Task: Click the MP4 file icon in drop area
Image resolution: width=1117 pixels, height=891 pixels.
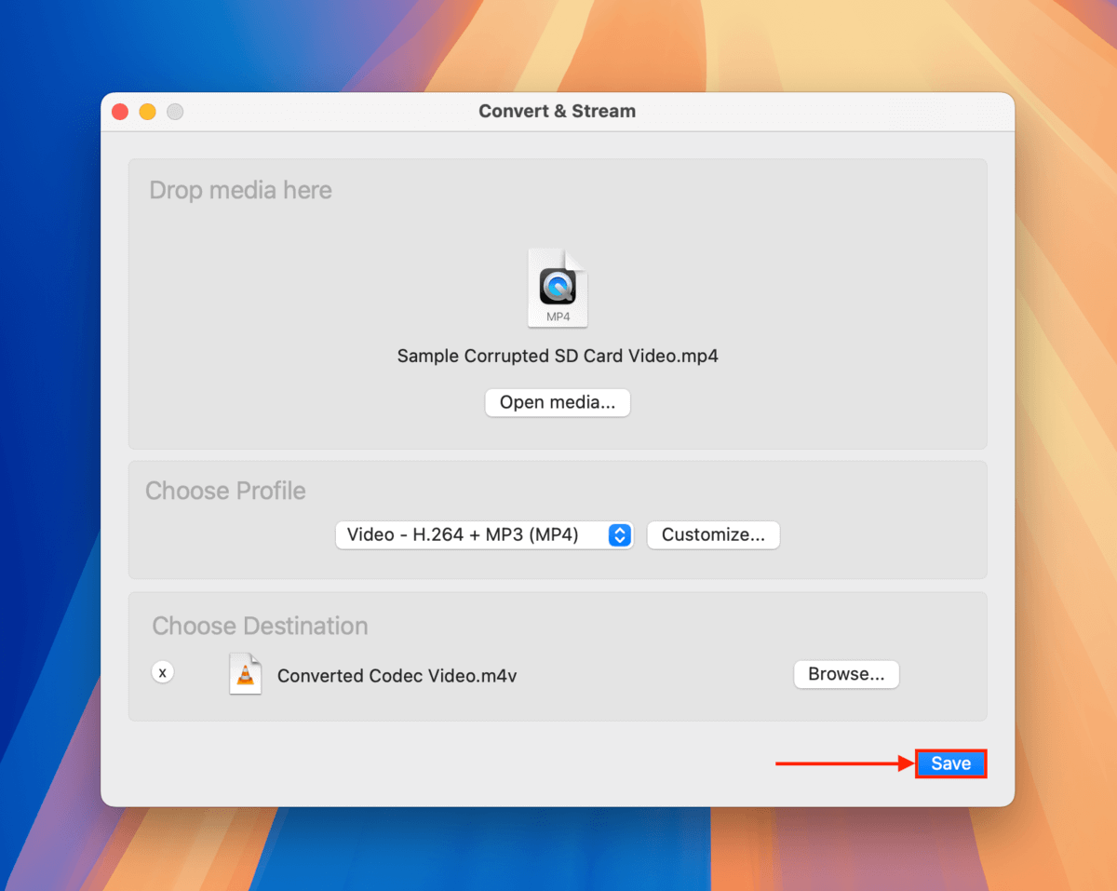Action: [x=558, y=288]
